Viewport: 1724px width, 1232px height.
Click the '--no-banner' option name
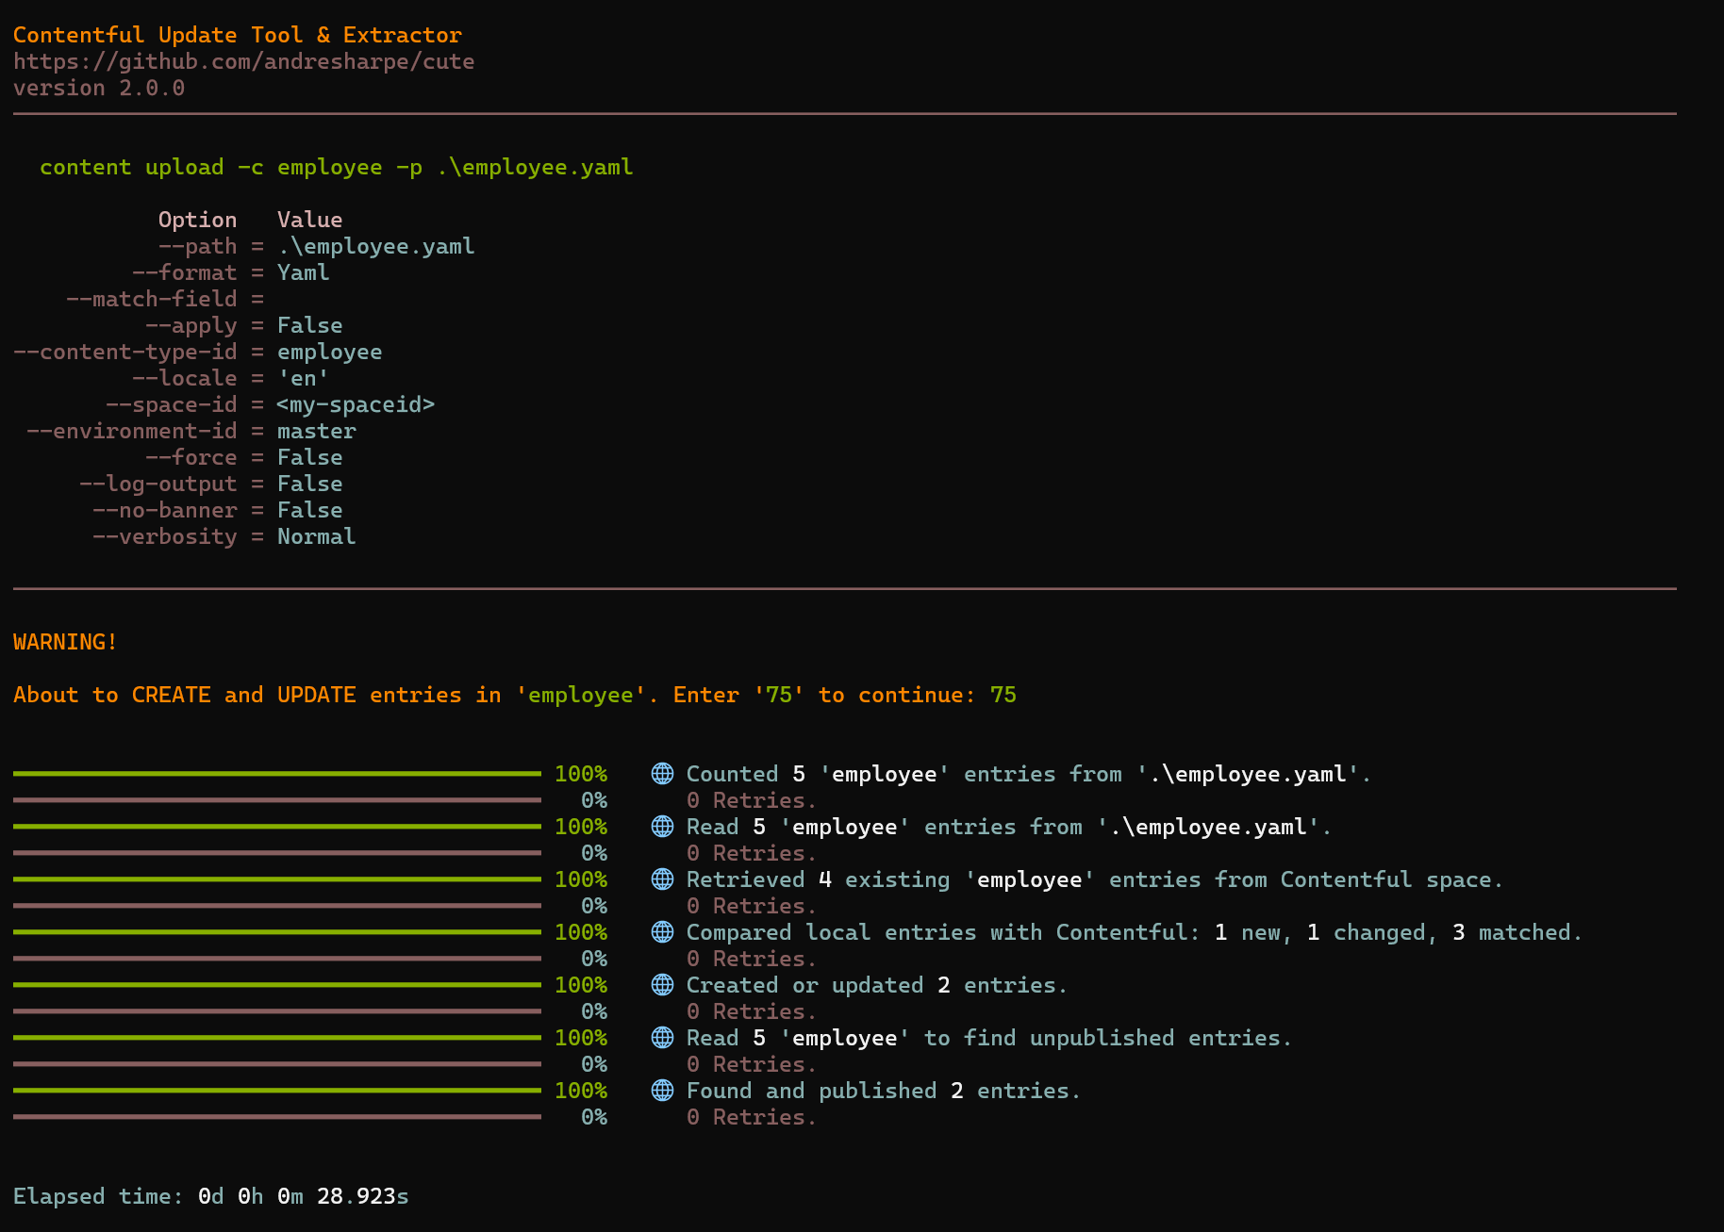coord(165,510)
